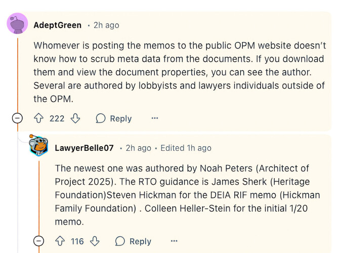339x253 pixels.
Task: Click the speech bubble icon under AdeptGreen's comment
Action: [x=101, y=118]
